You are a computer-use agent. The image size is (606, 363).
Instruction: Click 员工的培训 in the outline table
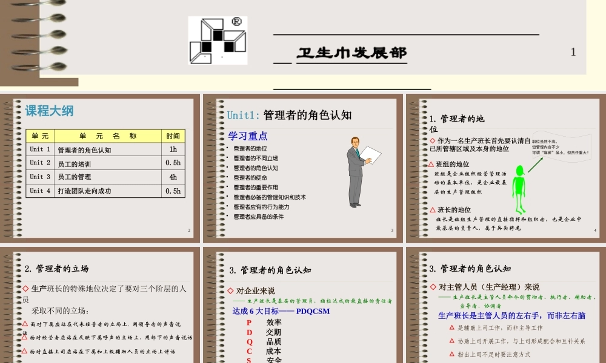[x=74, y=164]
